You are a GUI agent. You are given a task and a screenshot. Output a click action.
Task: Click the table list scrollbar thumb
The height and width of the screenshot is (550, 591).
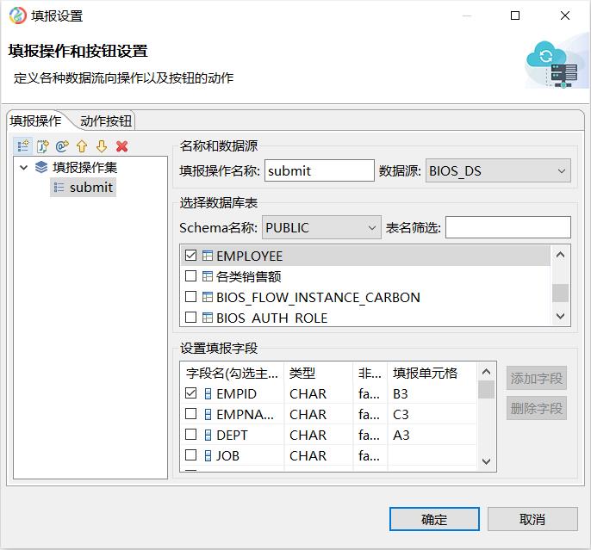tap(560, 293)
